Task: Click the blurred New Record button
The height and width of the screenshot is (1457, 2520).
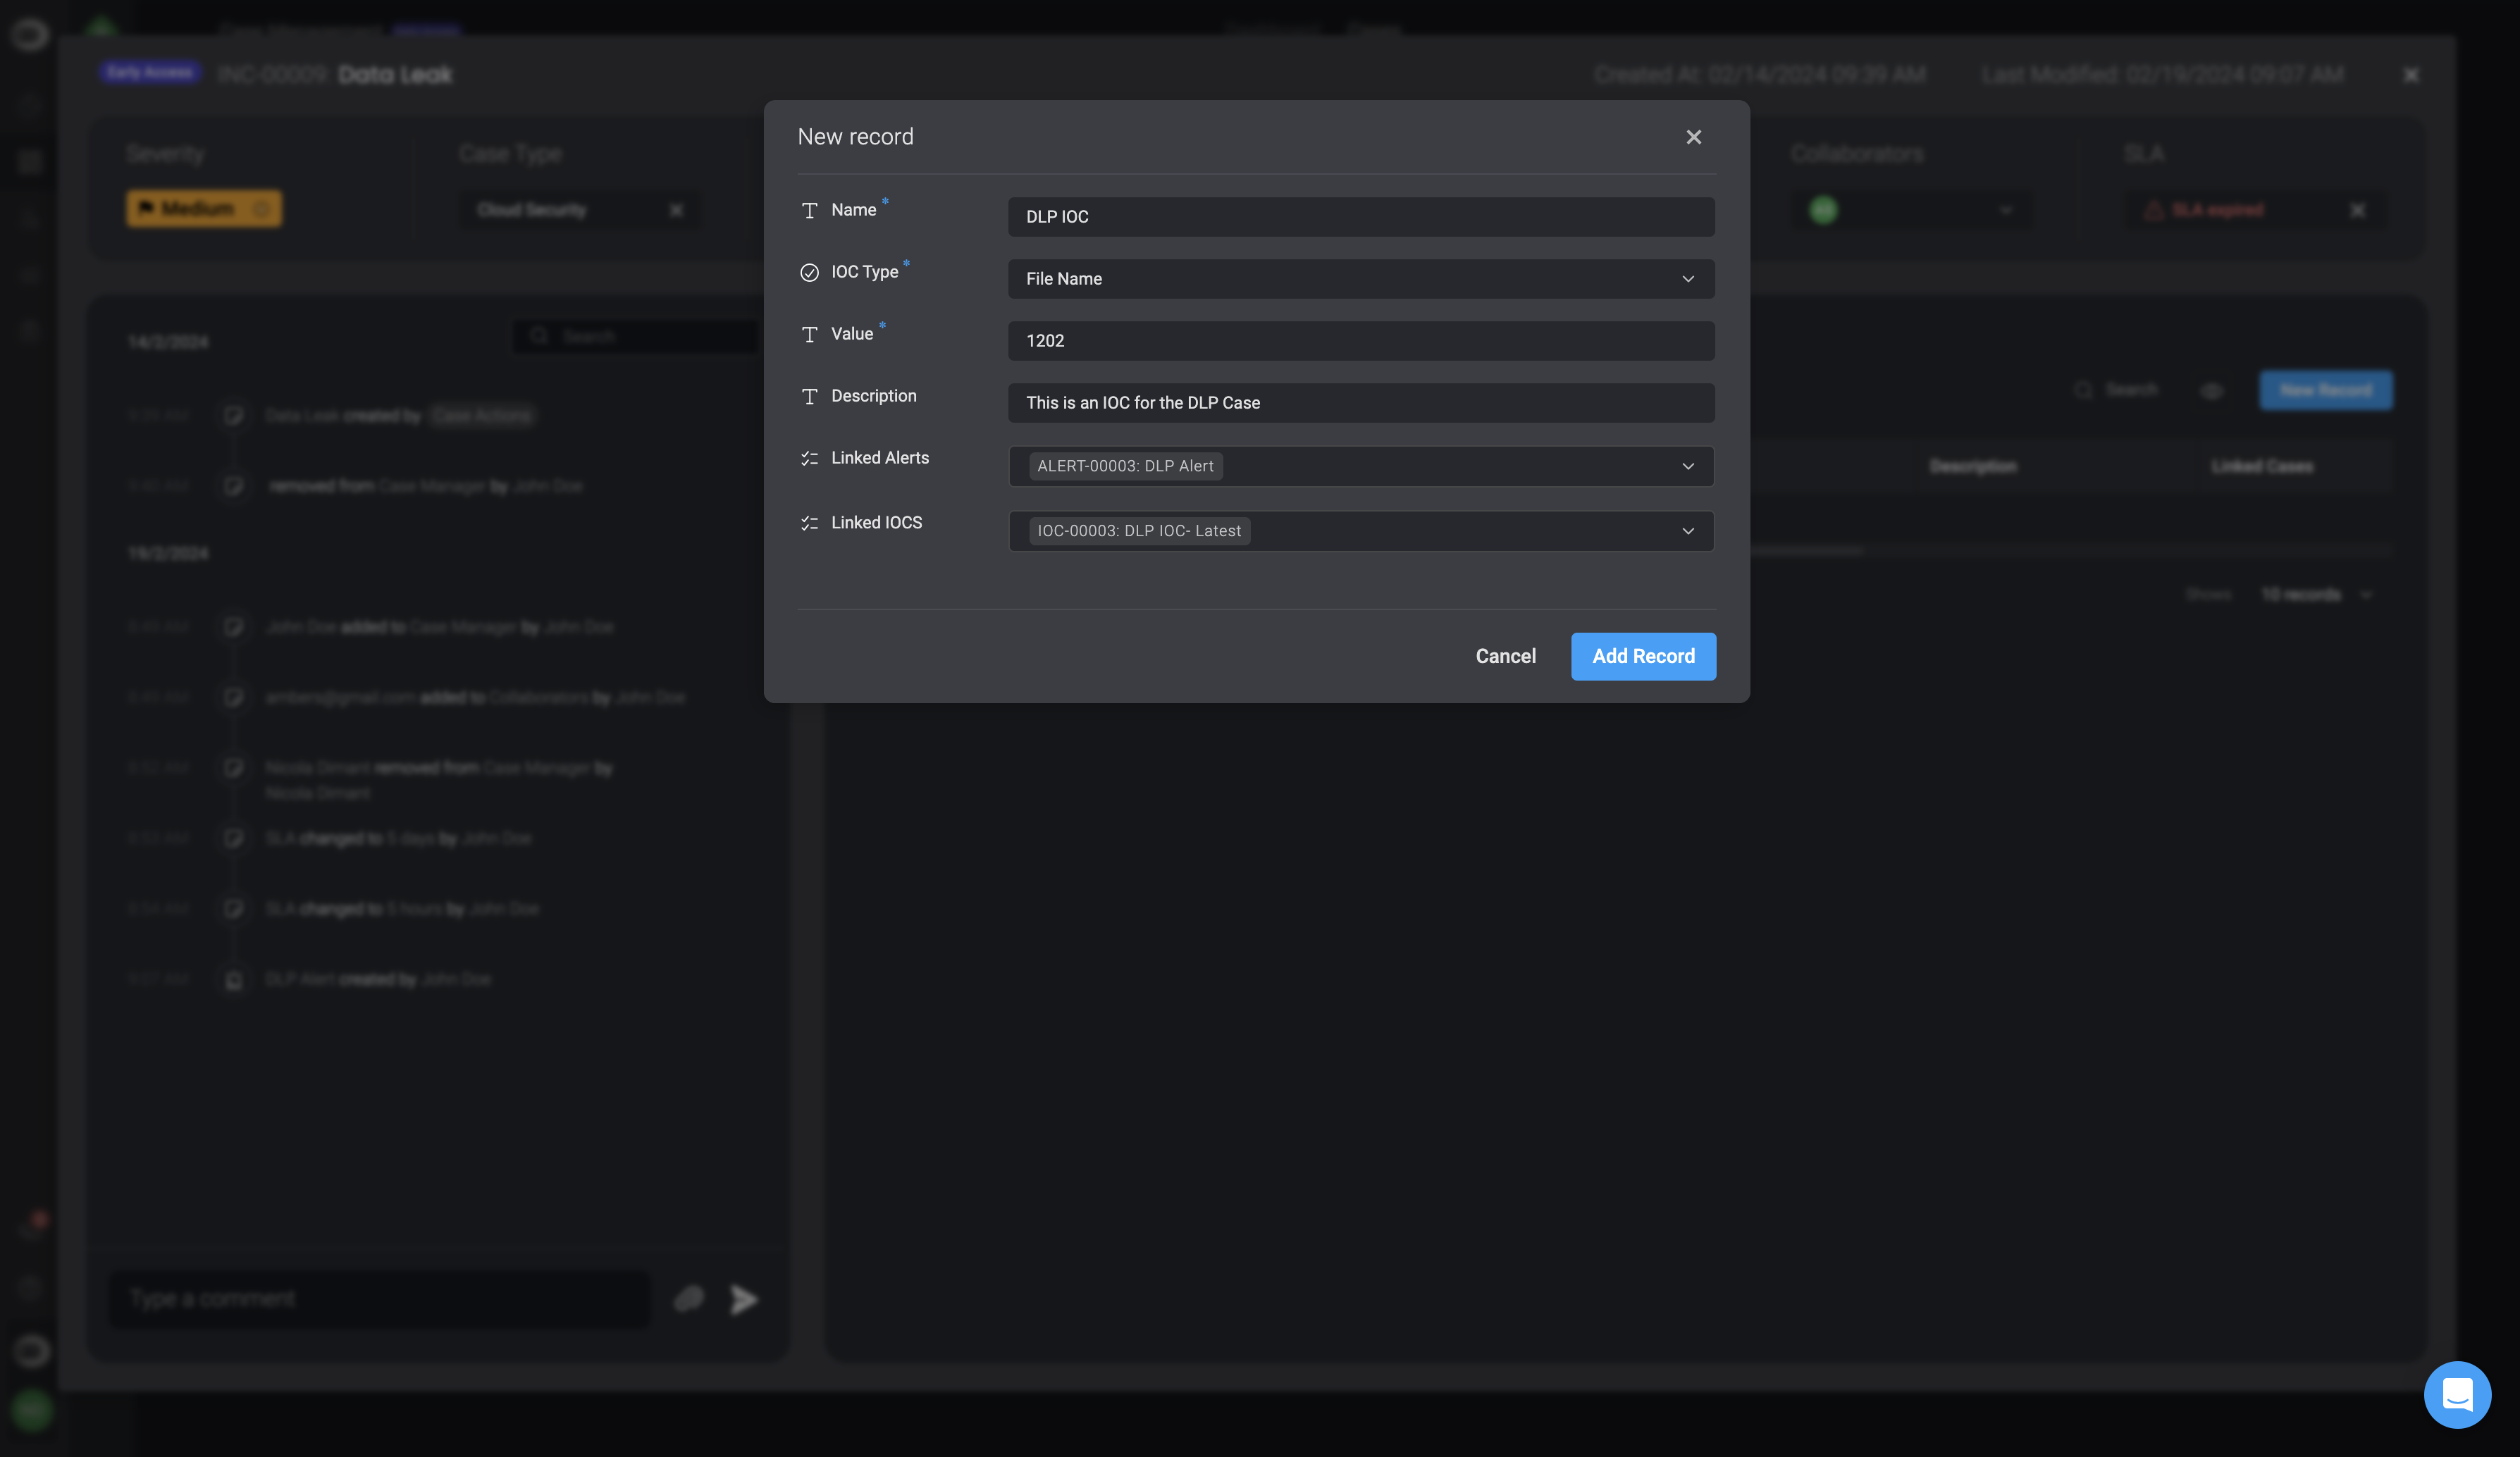Action: point(2326,390)
